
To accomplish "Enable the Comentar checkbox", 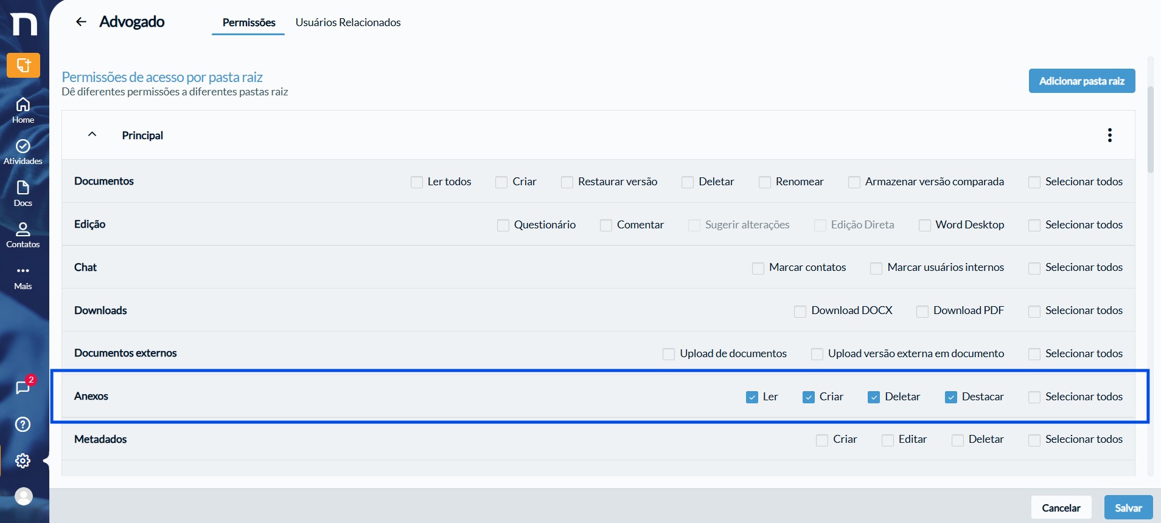I will pos(606,225).
